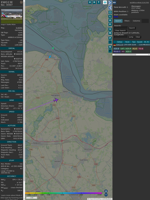The height and width of the screenshot is (200, 150).
Task: Toggle sidebar width with double-arrow icon
Action: tap(114, 3)
